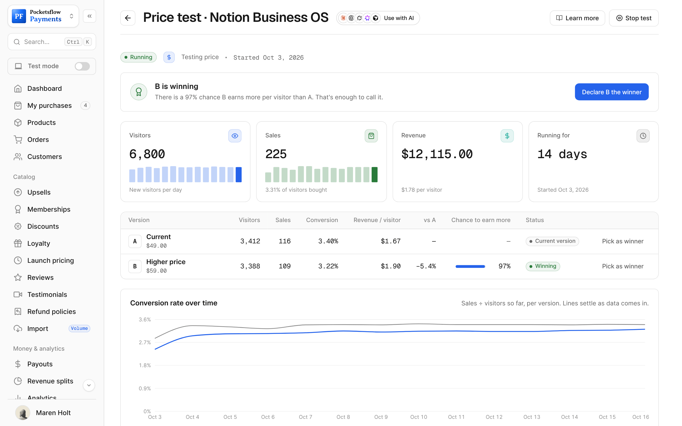Open the Pocketsflow Payments workspace switcher
Image resolution: width=682 pixels, height=426 pixels.
(43, 16)
